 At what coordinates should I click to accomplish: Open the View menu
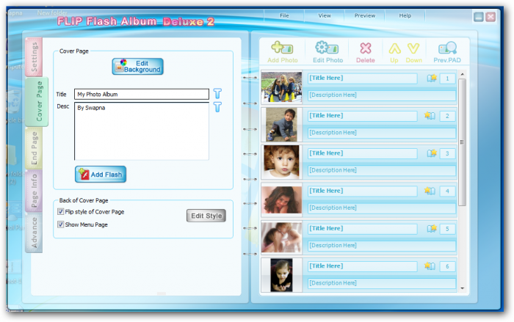point(325,15)
